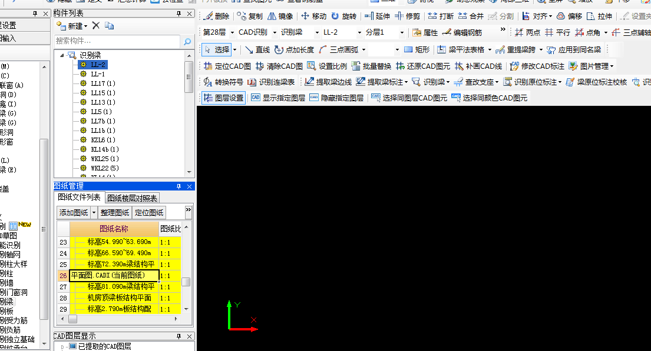Select the Offset (偏移) tool
The width and height of the screenshot is (651, 351).
pos(570,16)
